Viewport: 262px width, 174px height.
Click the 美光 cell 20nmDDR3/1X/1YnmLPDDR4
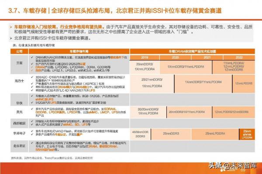[190, 112]
